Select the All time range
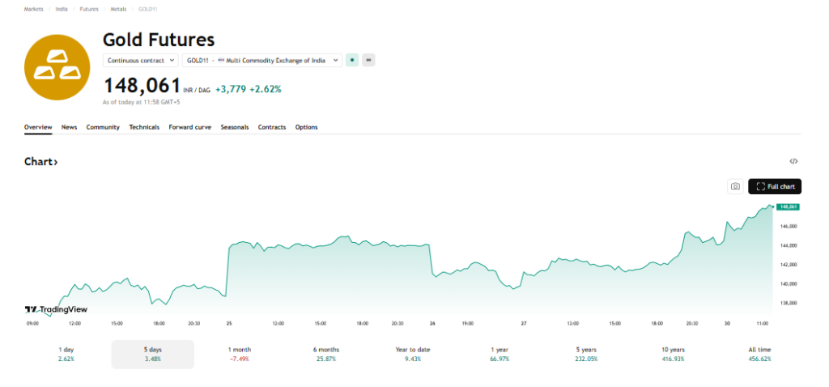 (759, 355)
